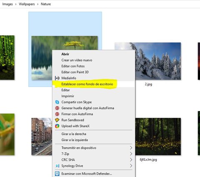
Task: Select Abrir from the context menu
Action: [x=65, y=54]
